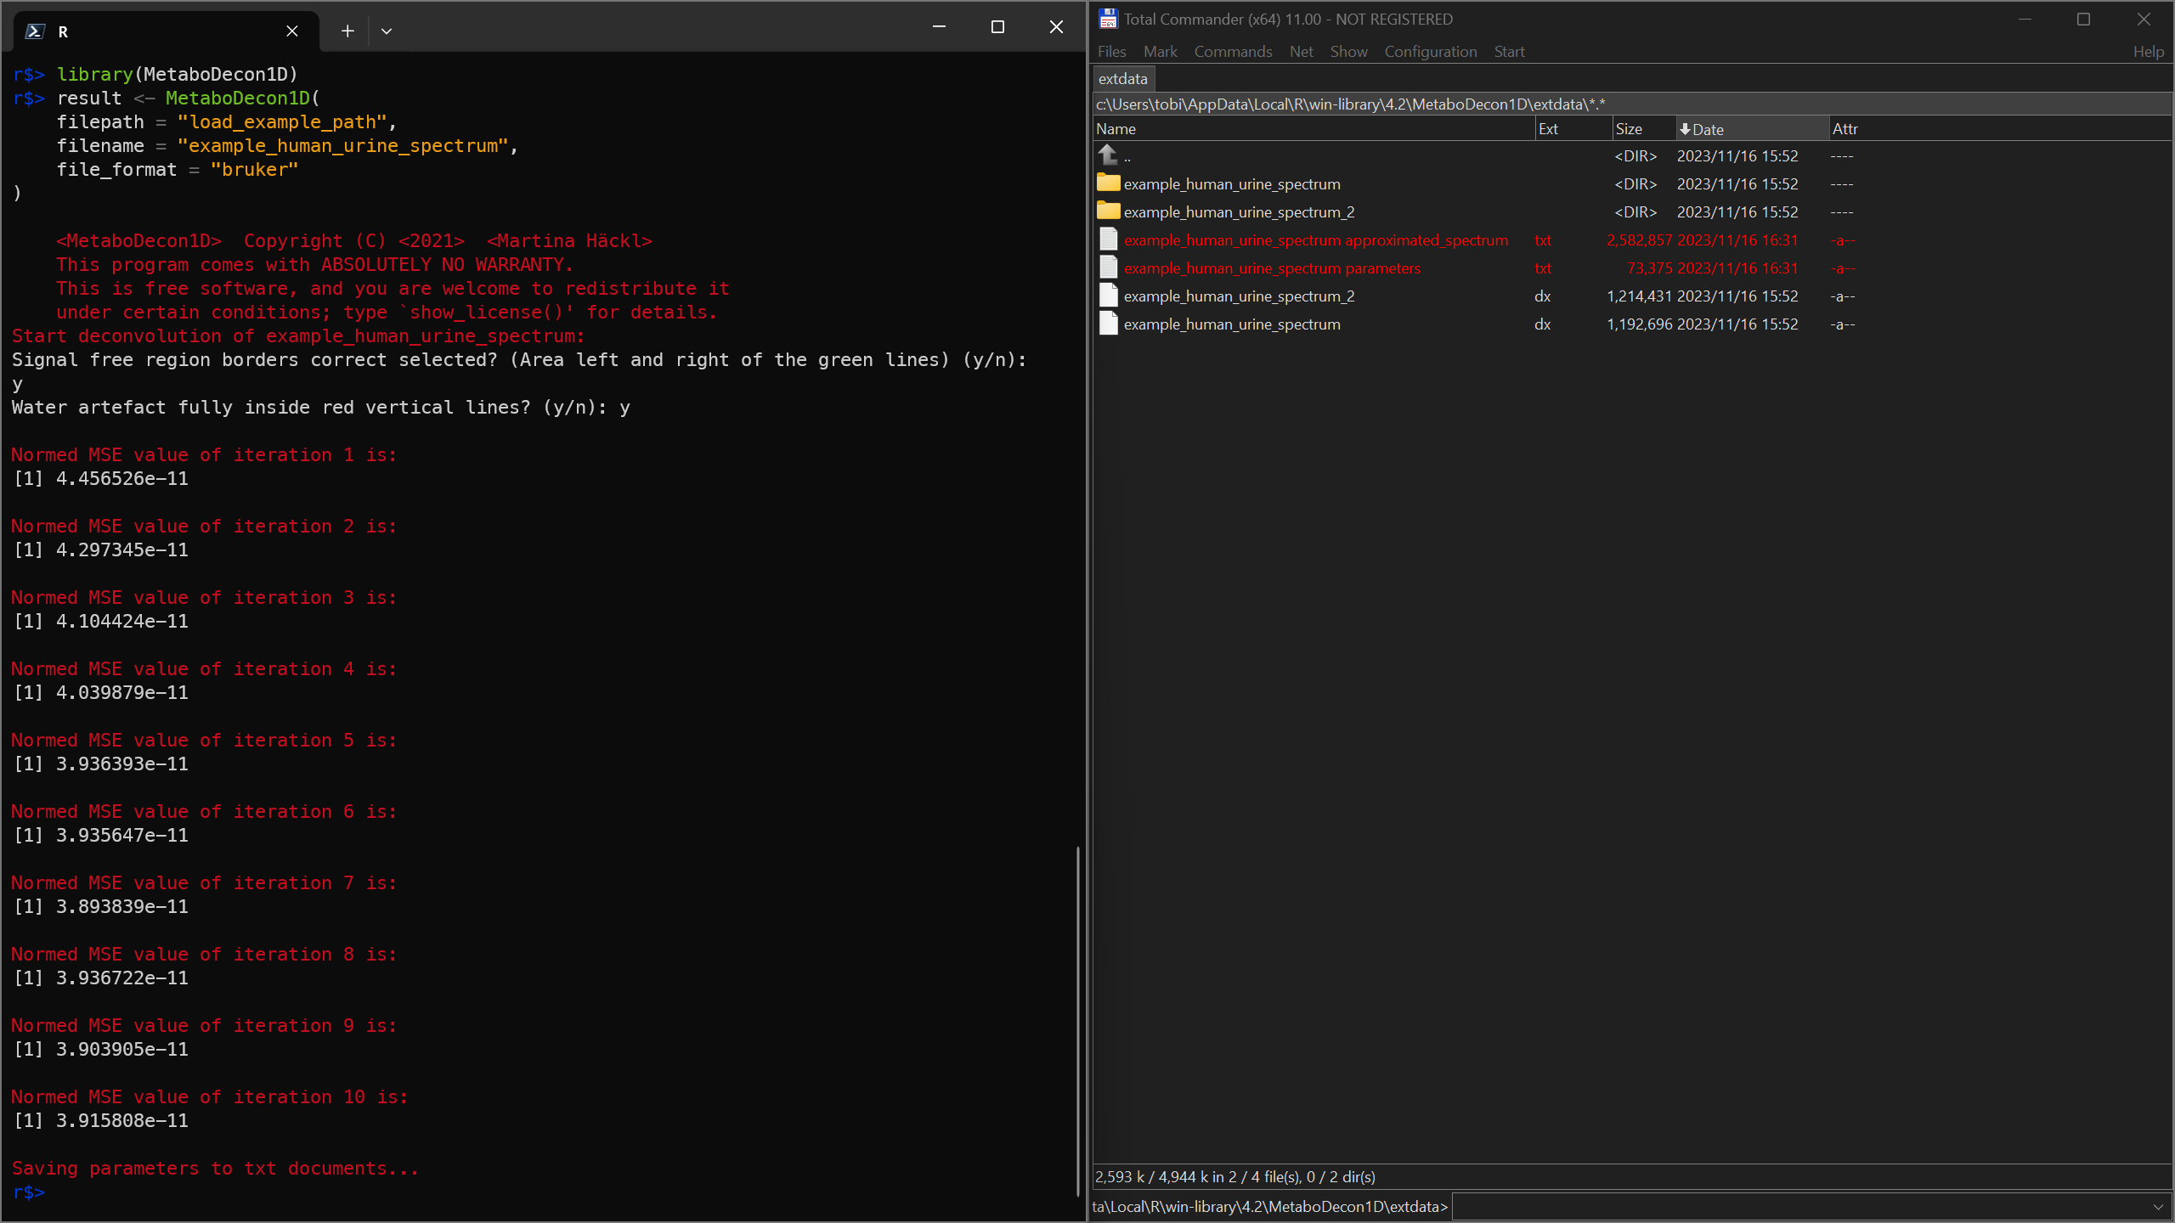Image resolution: width=2175 pixels, height=1223 pixels.
Task: Minimize the Total Commander window
Action: point(2025,19)
